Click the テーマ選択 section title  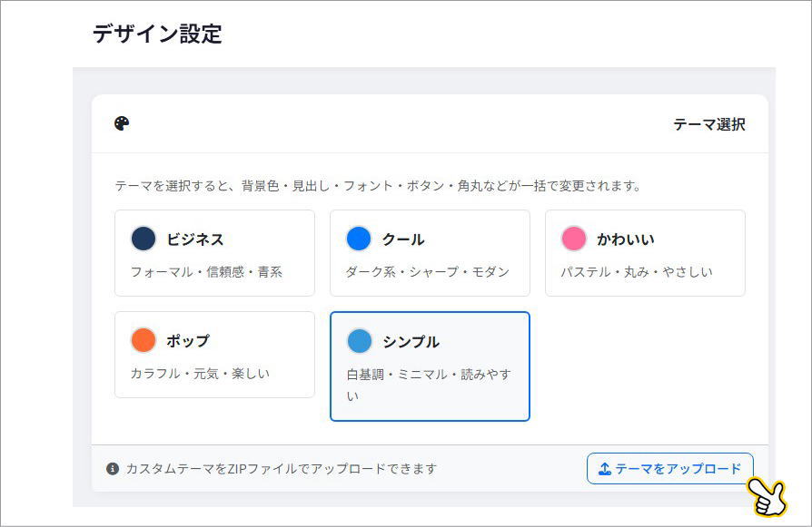(x=708, y=124)
